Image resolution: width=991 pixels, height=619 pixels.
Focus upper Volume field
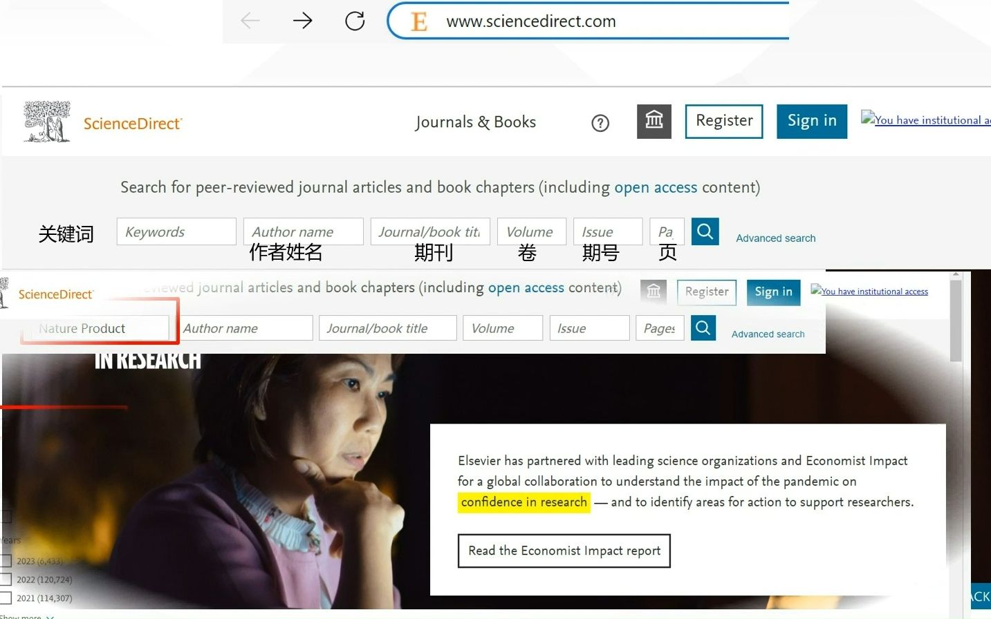point(532,231)
